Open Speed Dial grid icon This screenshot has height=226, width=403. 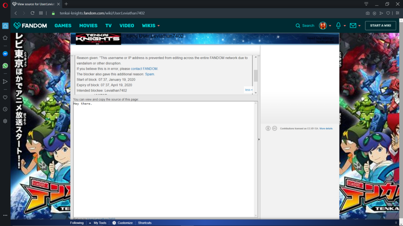point(41,13)
